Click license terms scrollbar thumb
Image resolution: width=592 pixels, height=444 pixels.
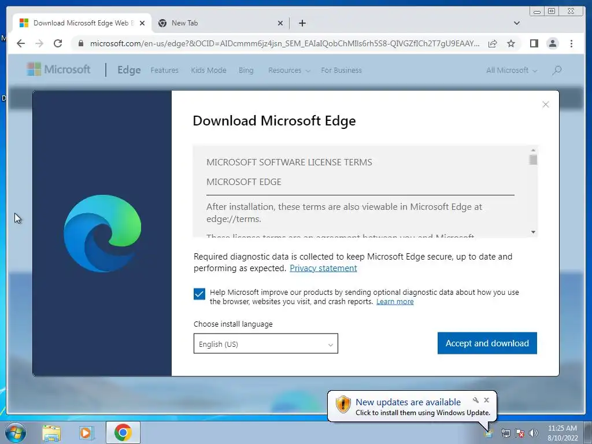[533, 160]
